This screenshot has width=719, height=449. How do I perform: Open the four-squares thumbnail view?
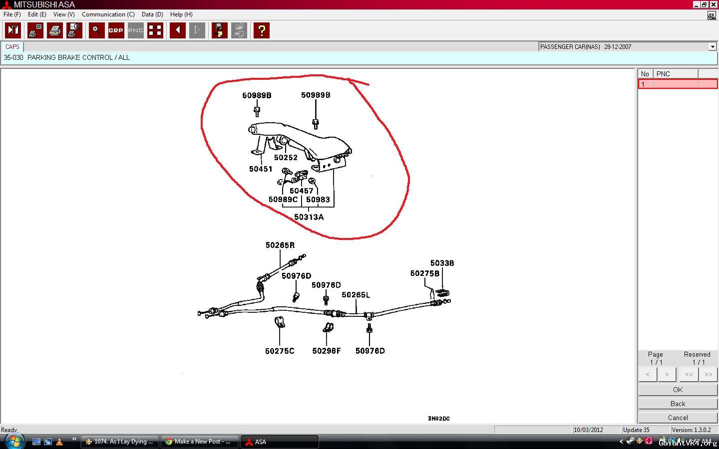[155, 30]
